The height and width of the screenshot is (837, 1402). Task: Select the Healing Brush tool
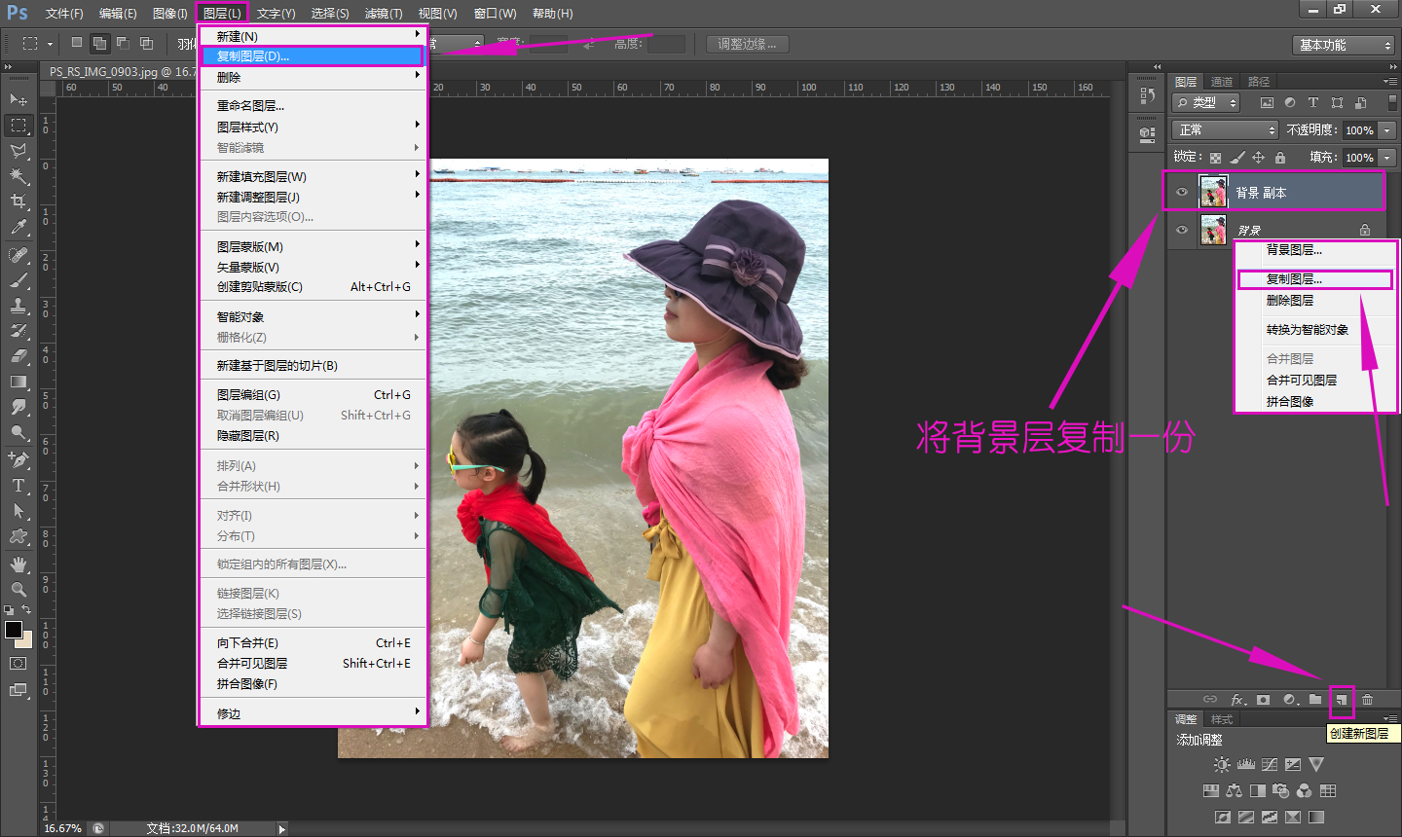pos(18,255)
